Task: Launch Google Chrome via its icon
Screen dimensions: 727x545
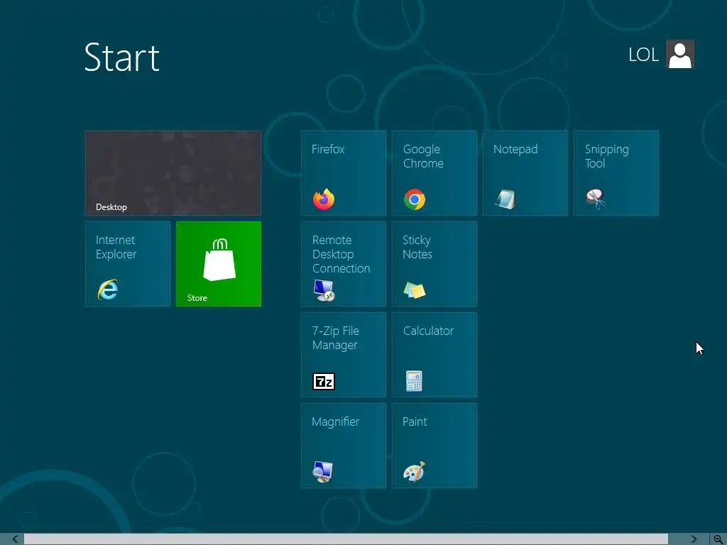Action: point(415,199)
